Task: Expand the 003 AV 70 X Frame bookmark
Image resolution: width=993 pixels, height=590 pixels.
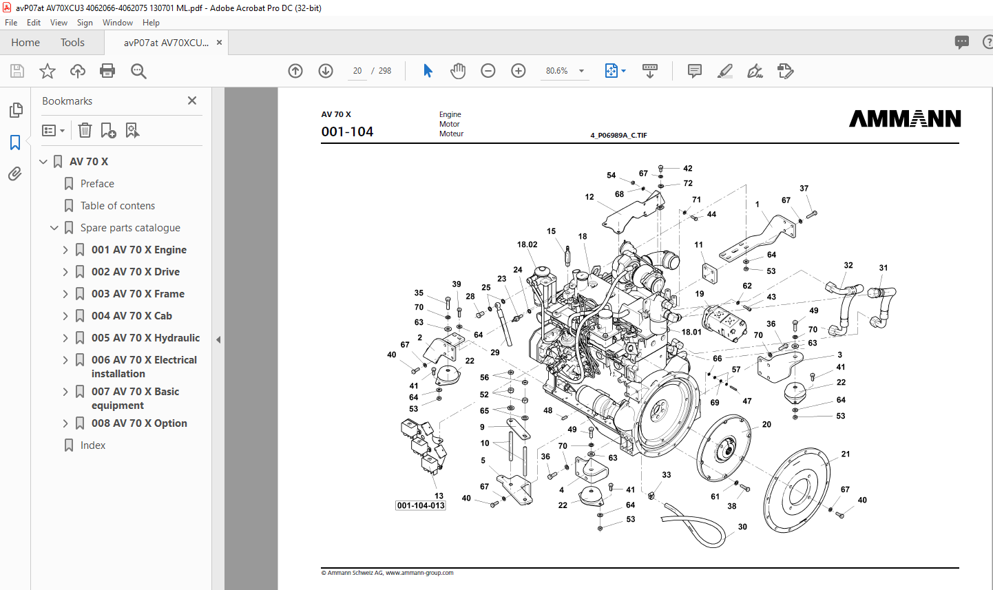Action: coord(65,294)
